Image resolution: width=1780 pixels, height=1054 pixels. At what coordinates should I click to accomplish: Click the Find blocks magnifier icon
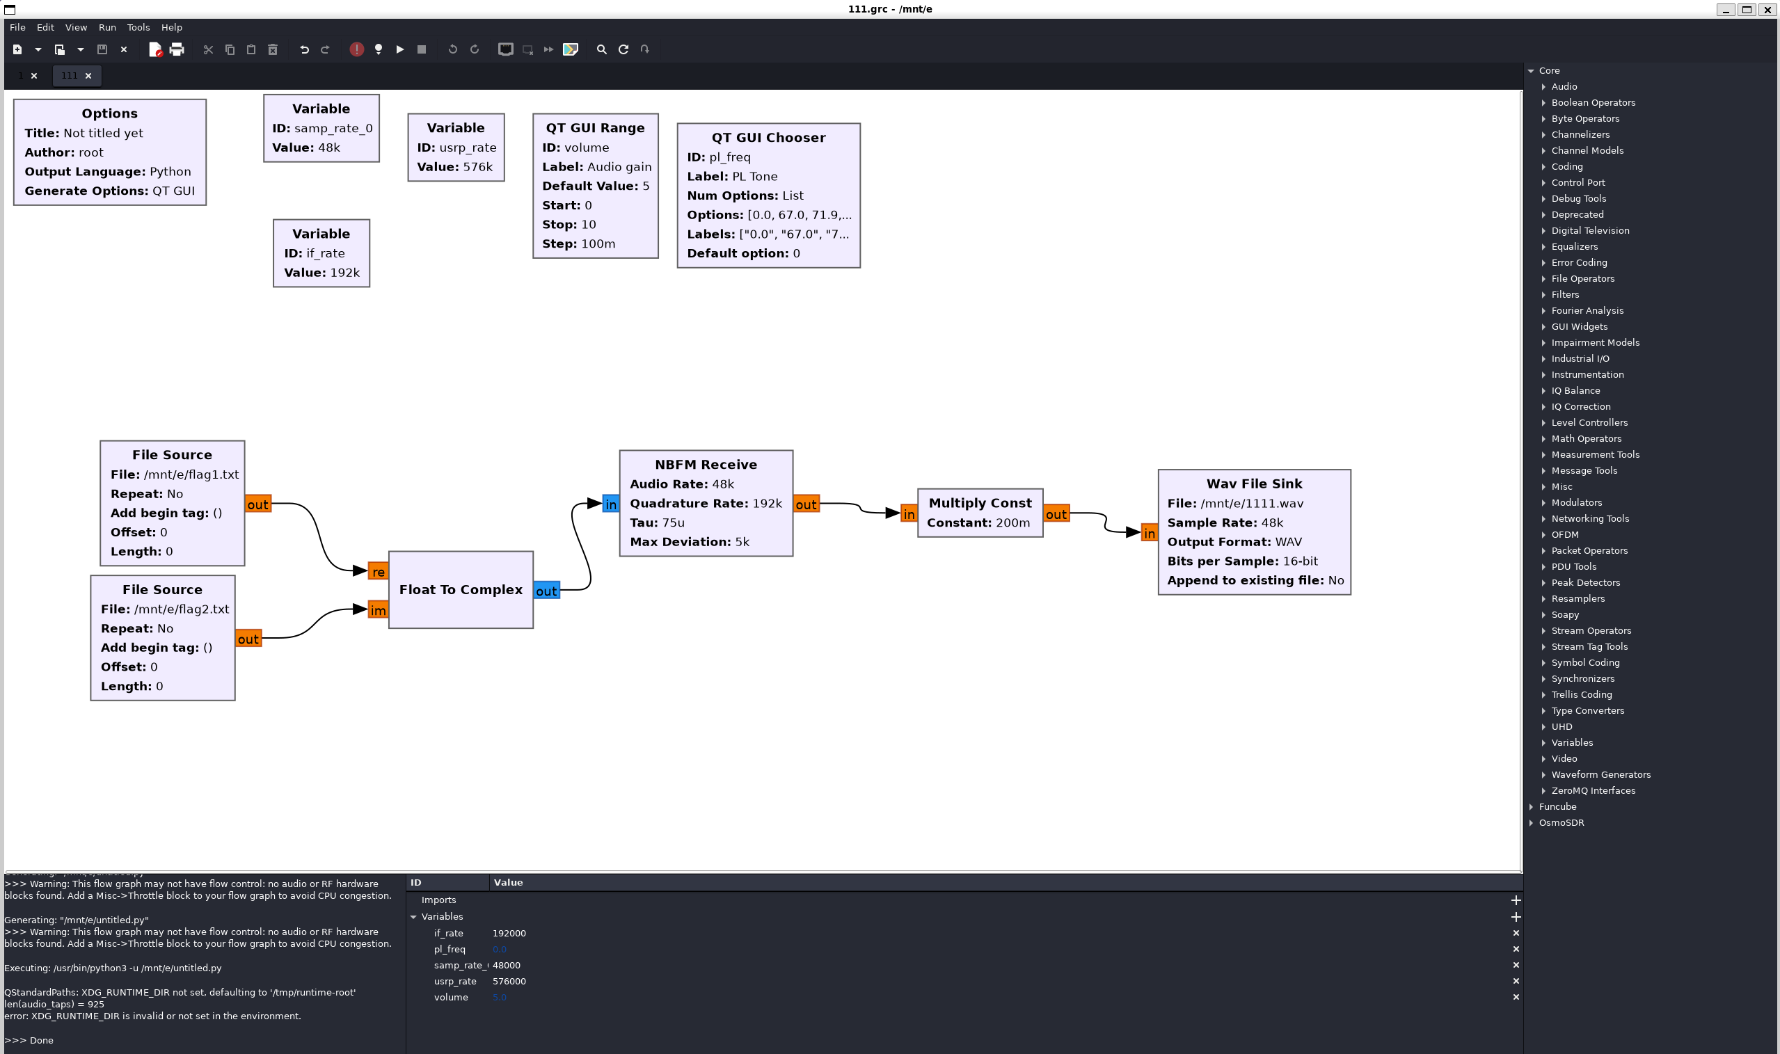pos(602,49)
